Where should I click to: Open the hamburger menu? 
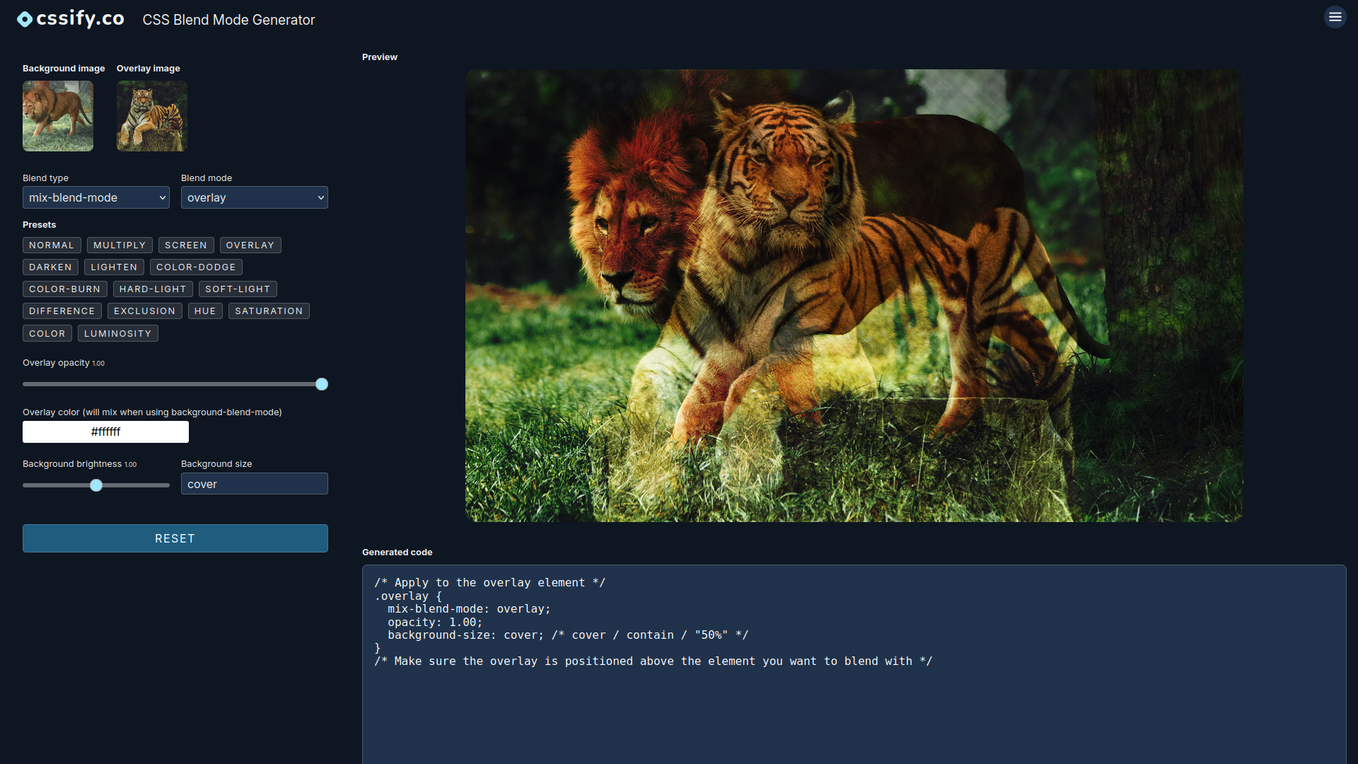(x=1335, y=16)
